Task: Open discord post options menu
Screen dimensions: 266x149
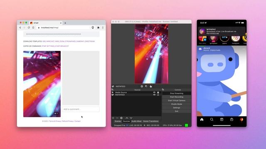Action: pyautogui.click(x=244, y=49)
